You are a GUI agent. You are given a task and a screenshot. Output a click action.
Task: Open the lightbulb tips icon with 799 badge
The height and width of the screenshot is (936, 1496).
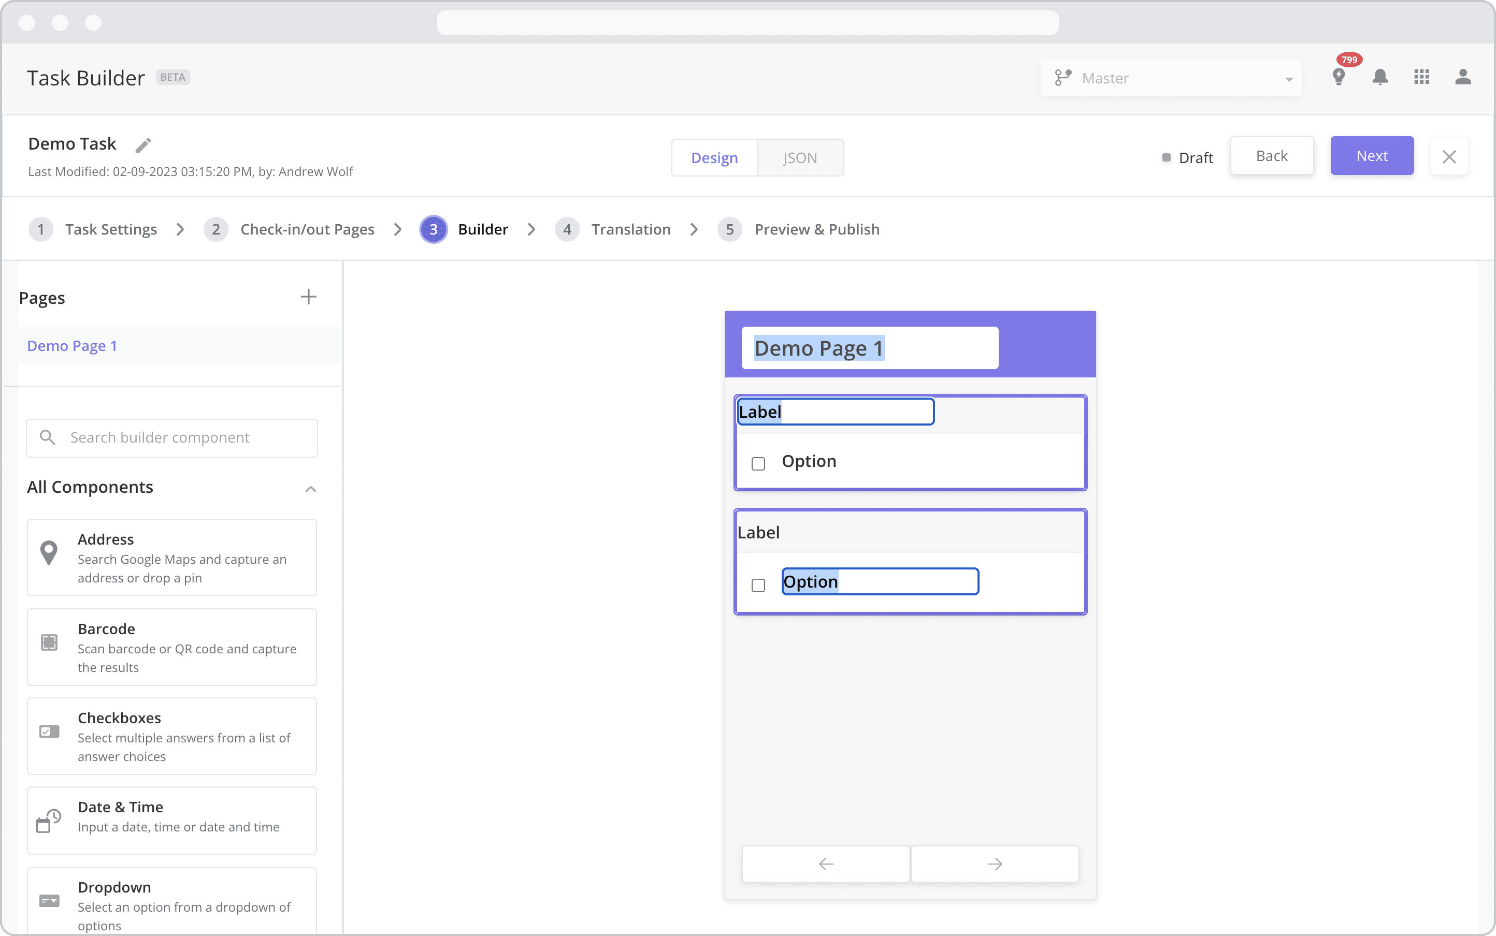tap(1339, 77)
